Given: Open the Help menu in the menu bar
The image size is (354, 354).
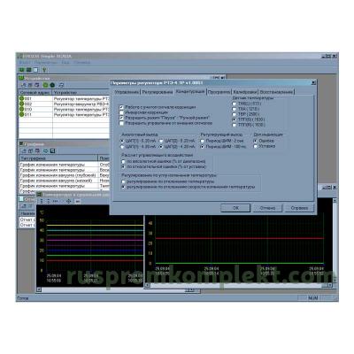Looking at the screenshot, I should (81, 63).
